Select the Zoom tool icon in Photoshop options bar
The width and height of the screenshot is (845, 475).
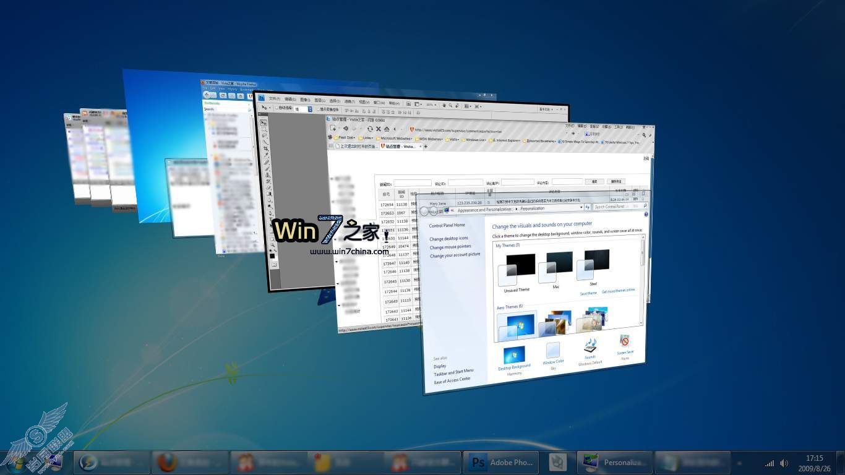(x=450, y=105)
